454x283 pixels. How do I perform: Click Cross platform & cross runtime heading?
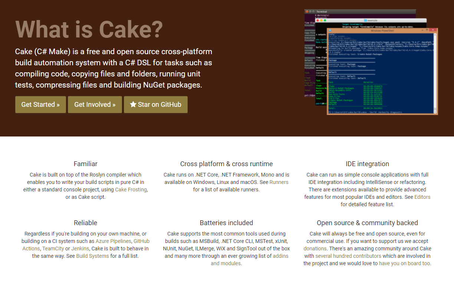(227, 164)
